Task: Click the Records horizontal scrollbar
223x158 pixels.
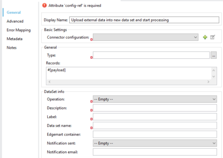Action: [128, 82]
